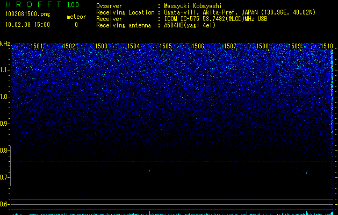Click frequency axis label 1.1
The width and height of the screenshot is (338, 215).
coord(4,70)
